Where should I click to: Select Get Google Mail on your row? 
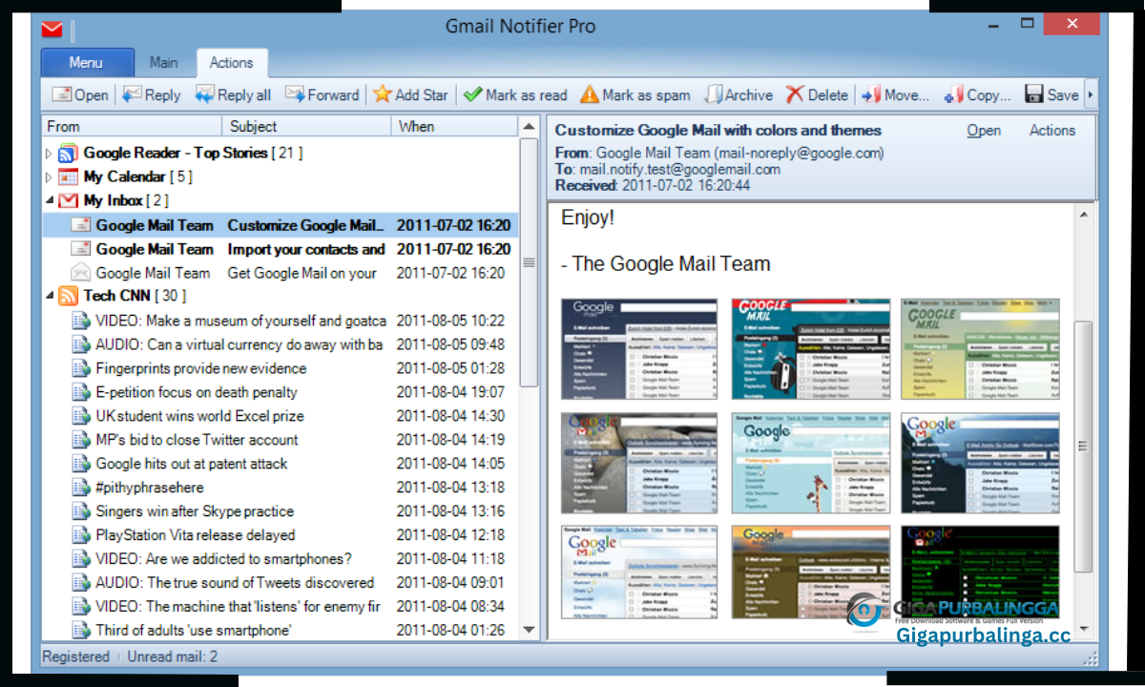(281, 273)
